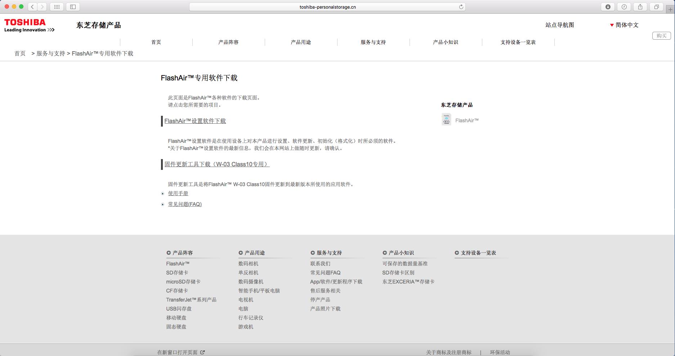This screenshot has width=675, height=356.
Task: Click the history clock icon
Action: [x=624, y=6]
